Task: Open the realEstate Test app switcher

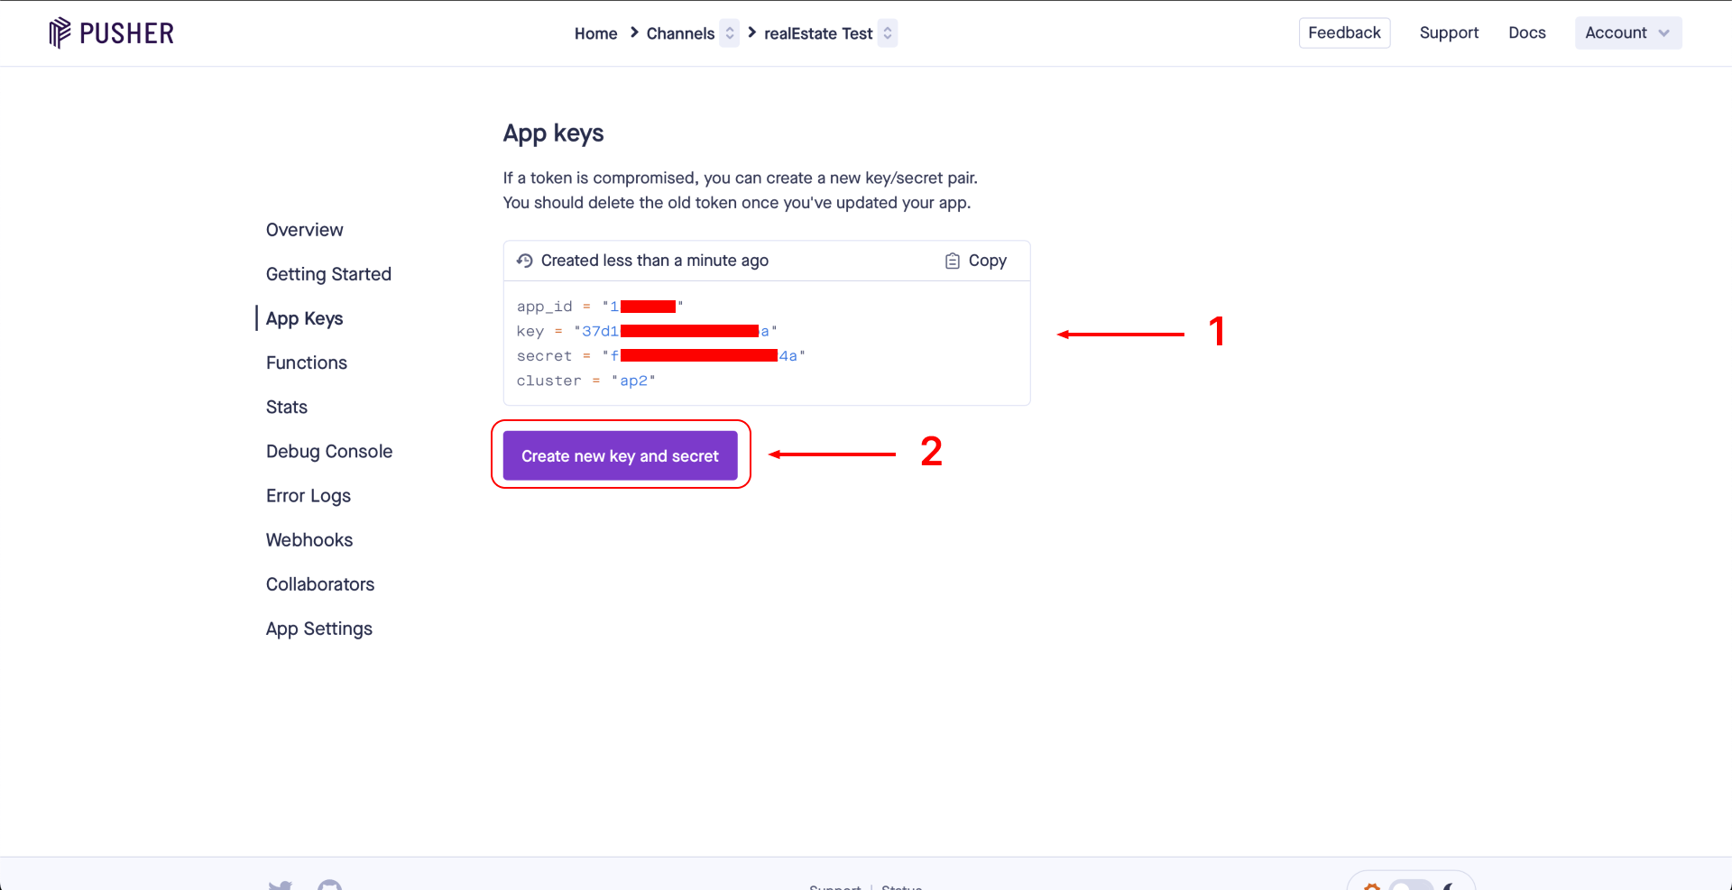Action: click(888, 33)
